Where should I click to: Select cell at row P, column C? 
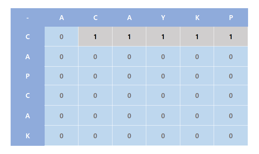(x=95, y=76)
